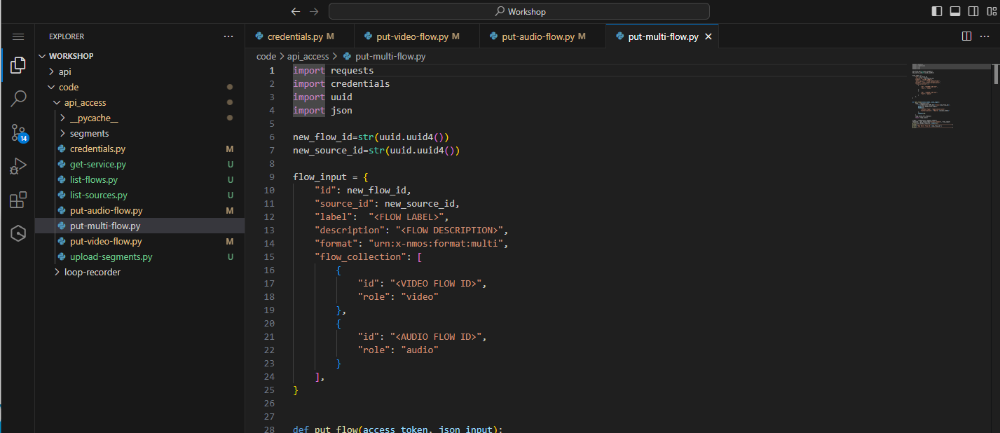Open the Extensions view
The image size is (1000, 433).
click(18, 200)
